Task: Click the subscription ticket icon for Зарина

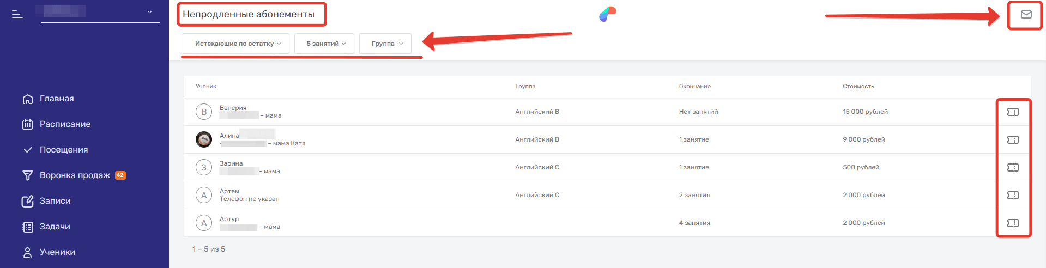Action: coord(1013,168)
